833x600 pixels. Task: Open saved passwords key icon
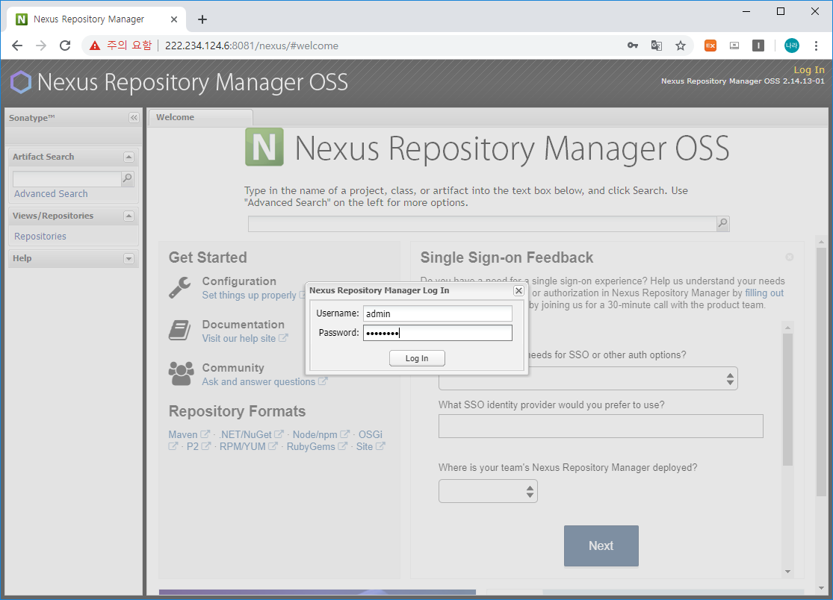[x=632, y=46]
